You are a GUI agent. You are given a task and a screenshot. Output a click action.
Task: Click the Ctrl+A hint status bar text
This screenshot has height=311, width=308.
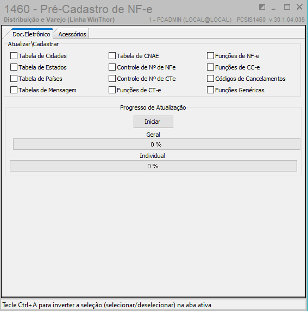click(107, 304)
